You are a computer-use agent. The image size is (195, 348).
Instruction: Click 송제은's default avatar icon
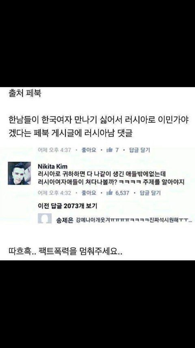(x=45, y=218)
